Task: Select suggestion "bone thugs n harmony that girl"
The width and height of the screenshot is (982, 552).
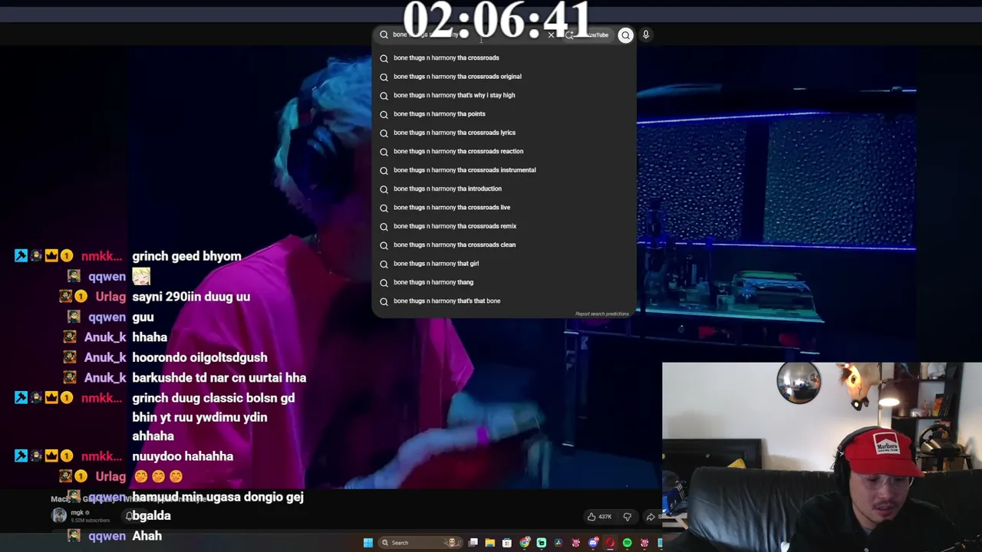Action: tap(504, 263)
